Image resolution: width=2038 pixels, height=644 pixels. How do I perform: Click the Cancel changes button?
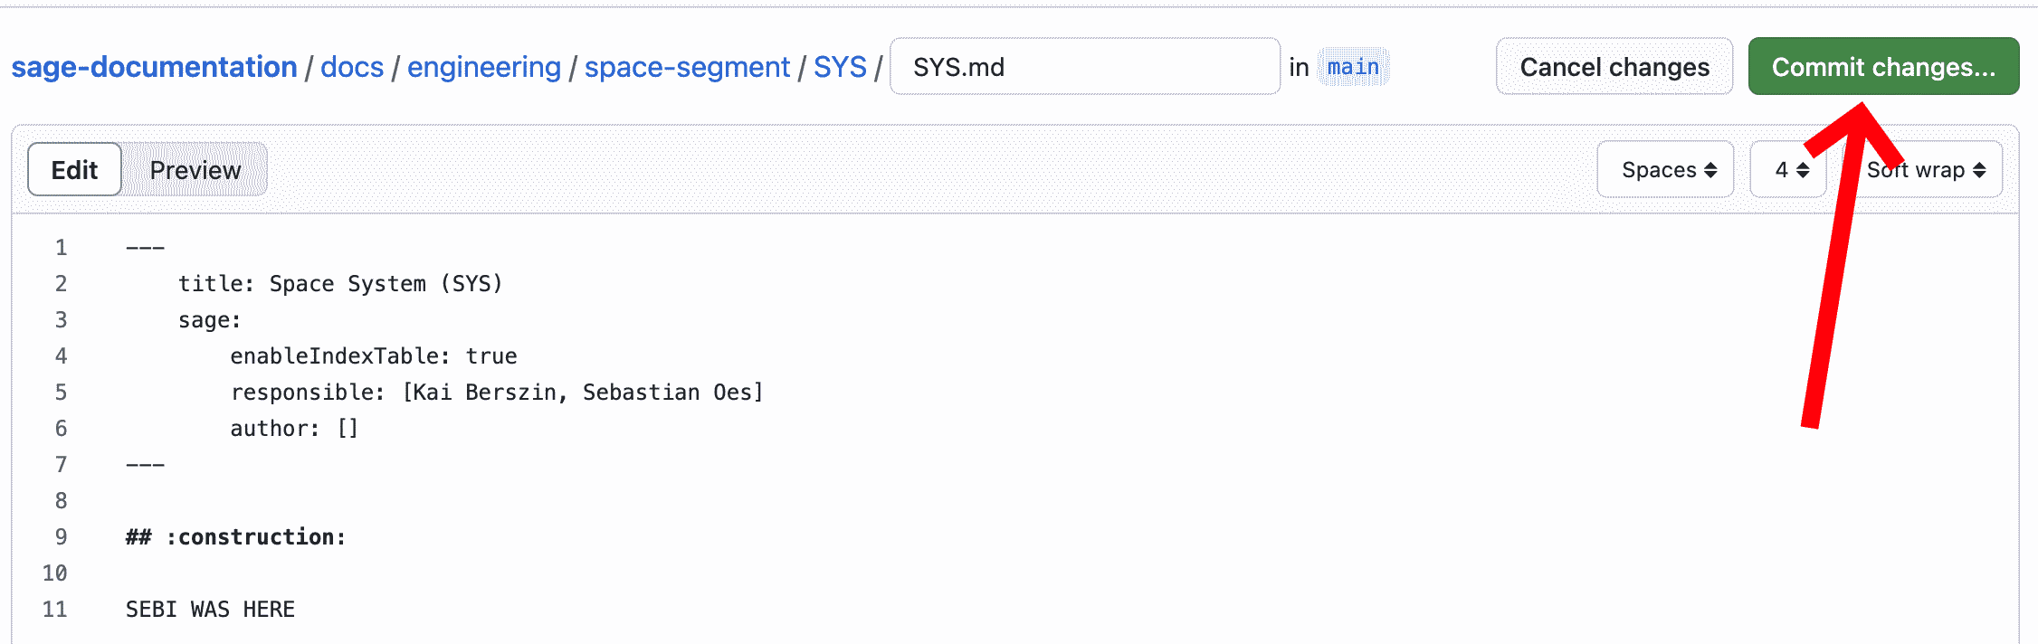[x=1614, y=66]
